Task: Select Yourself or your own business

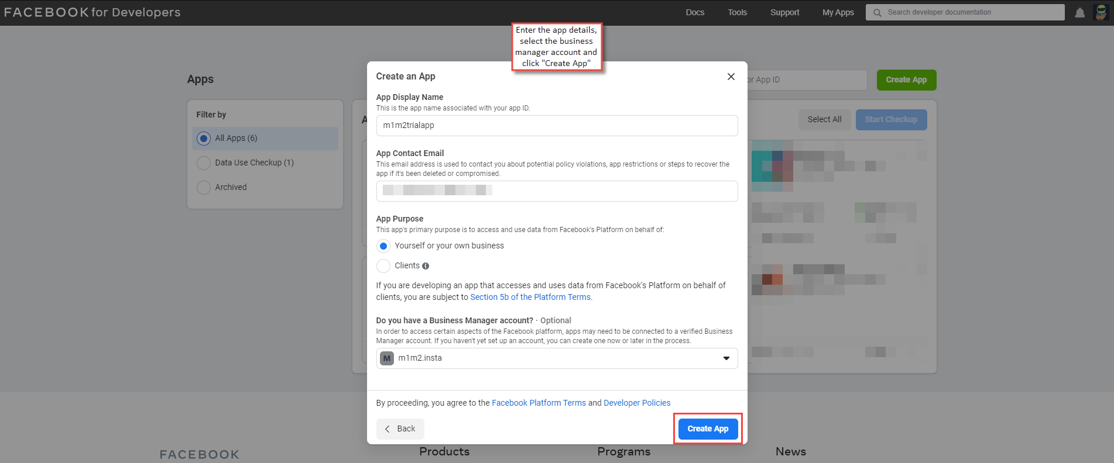Action: pyautogui.click(x=383, y=246)
